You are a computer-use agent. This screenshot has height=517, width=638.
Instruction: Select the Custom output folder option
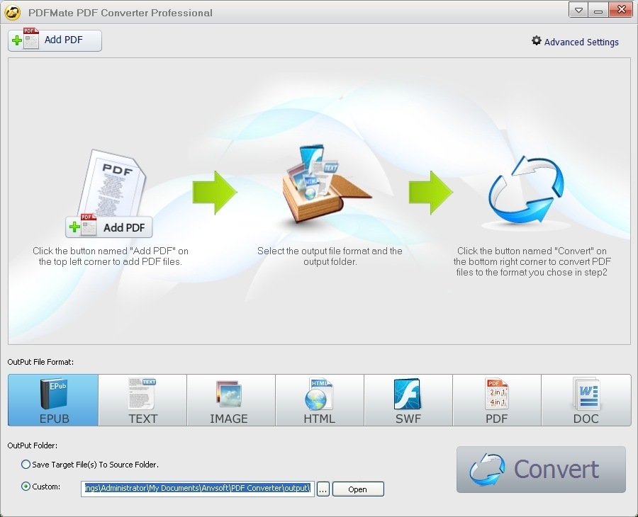click(26, 487)
